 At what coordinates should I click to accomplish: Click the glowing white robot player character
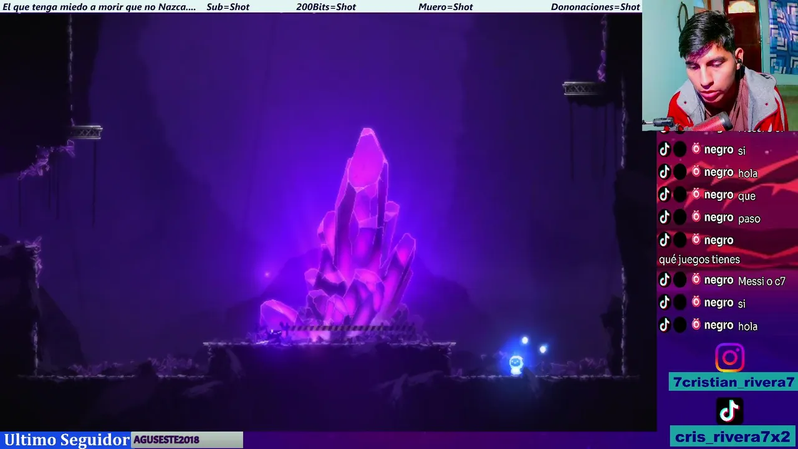click(x=516, y=364)
